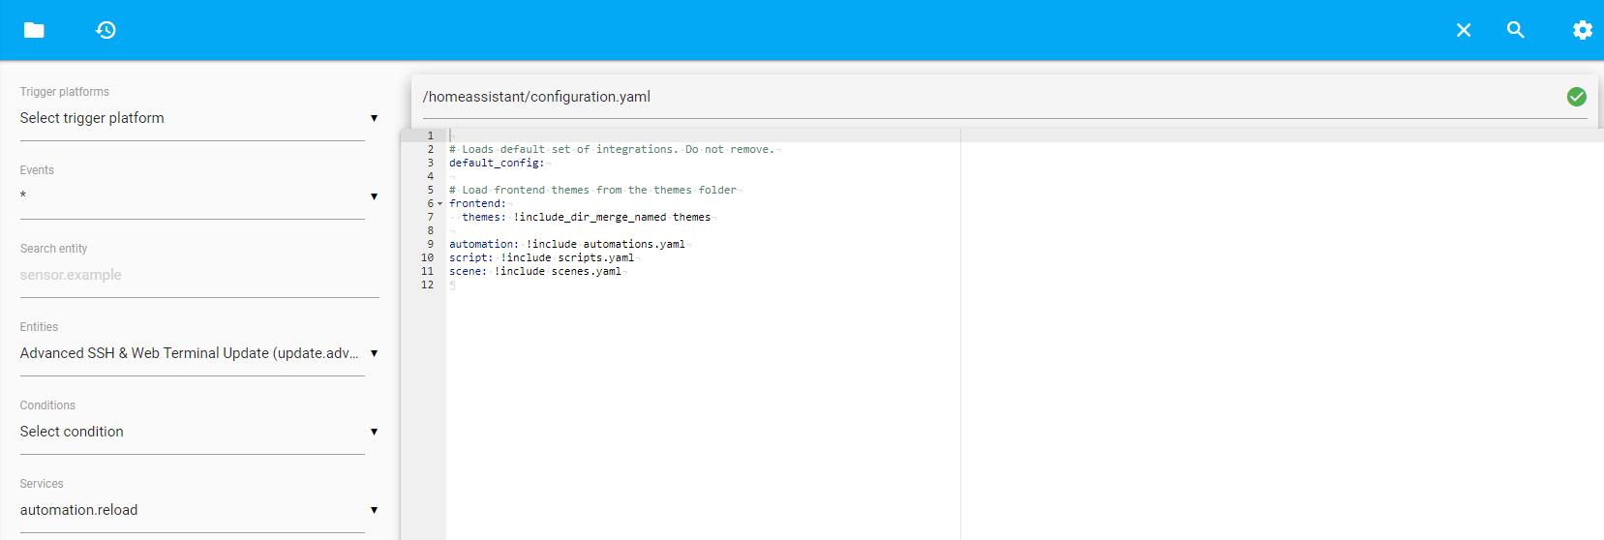Open the recent files history icon
The height and width of the screenshot is (540, 1604).
[106, 30]
